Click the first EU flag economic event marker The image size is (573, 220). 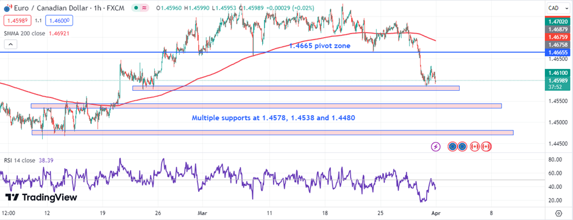pos(453,146)
